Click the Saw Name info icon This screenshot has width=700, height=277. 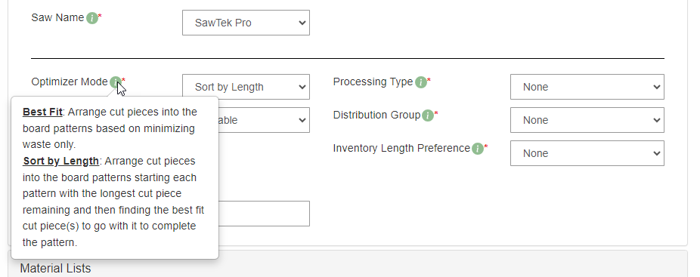tap(92, 18)
